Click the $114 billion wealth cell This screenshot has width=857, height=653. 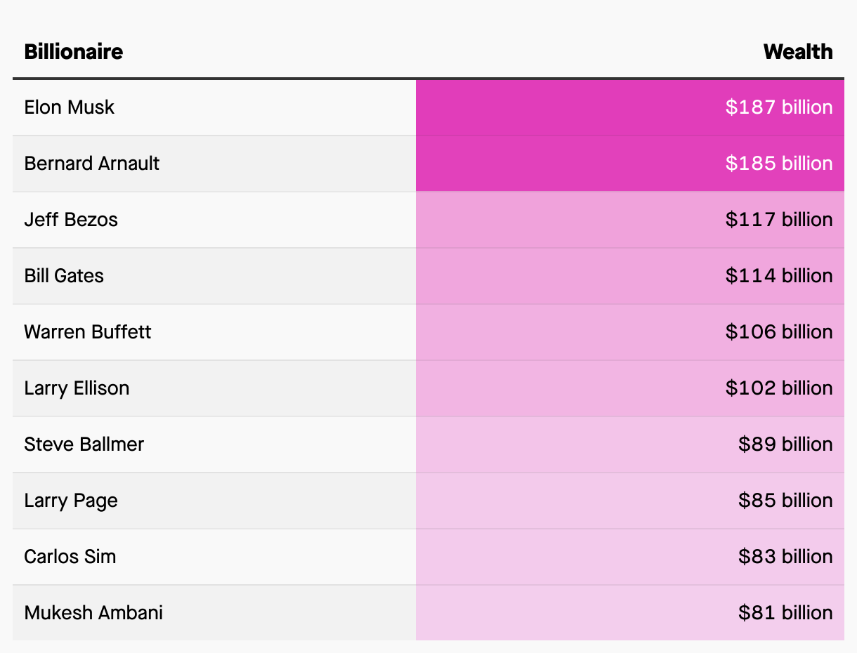[x=778, y=276]
